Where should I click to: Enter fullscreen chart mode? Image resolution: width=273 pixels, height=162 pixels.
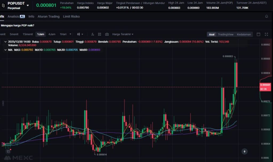(266, 34)
